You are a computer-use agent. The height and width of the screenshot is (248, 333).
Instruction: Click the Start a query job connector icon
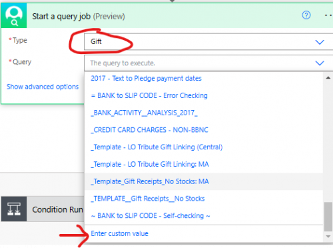[14, 16]
